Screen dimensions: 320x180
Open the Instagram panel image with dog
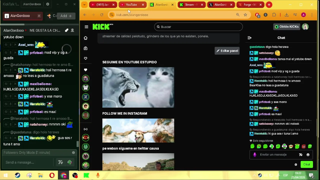click(x=138, y=130)
